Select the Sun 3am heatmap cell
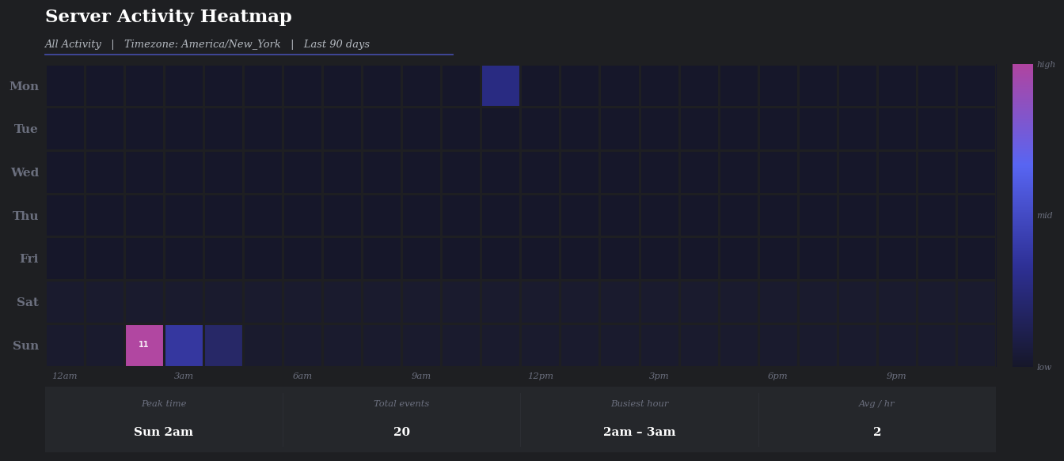 [x=184, y=344]
